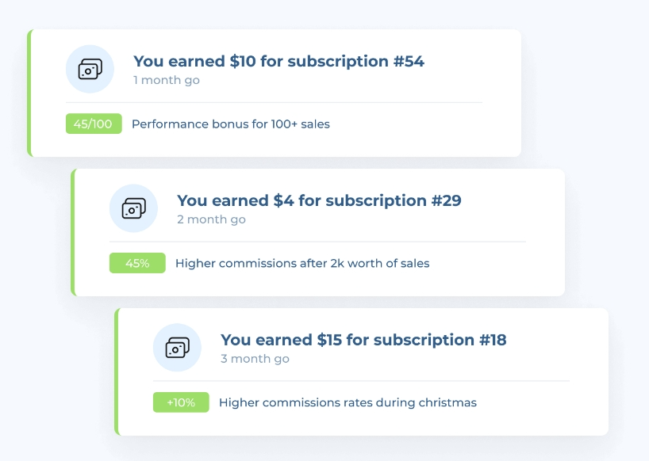Click green accent bar on subscription #54 card

(29, 93)
